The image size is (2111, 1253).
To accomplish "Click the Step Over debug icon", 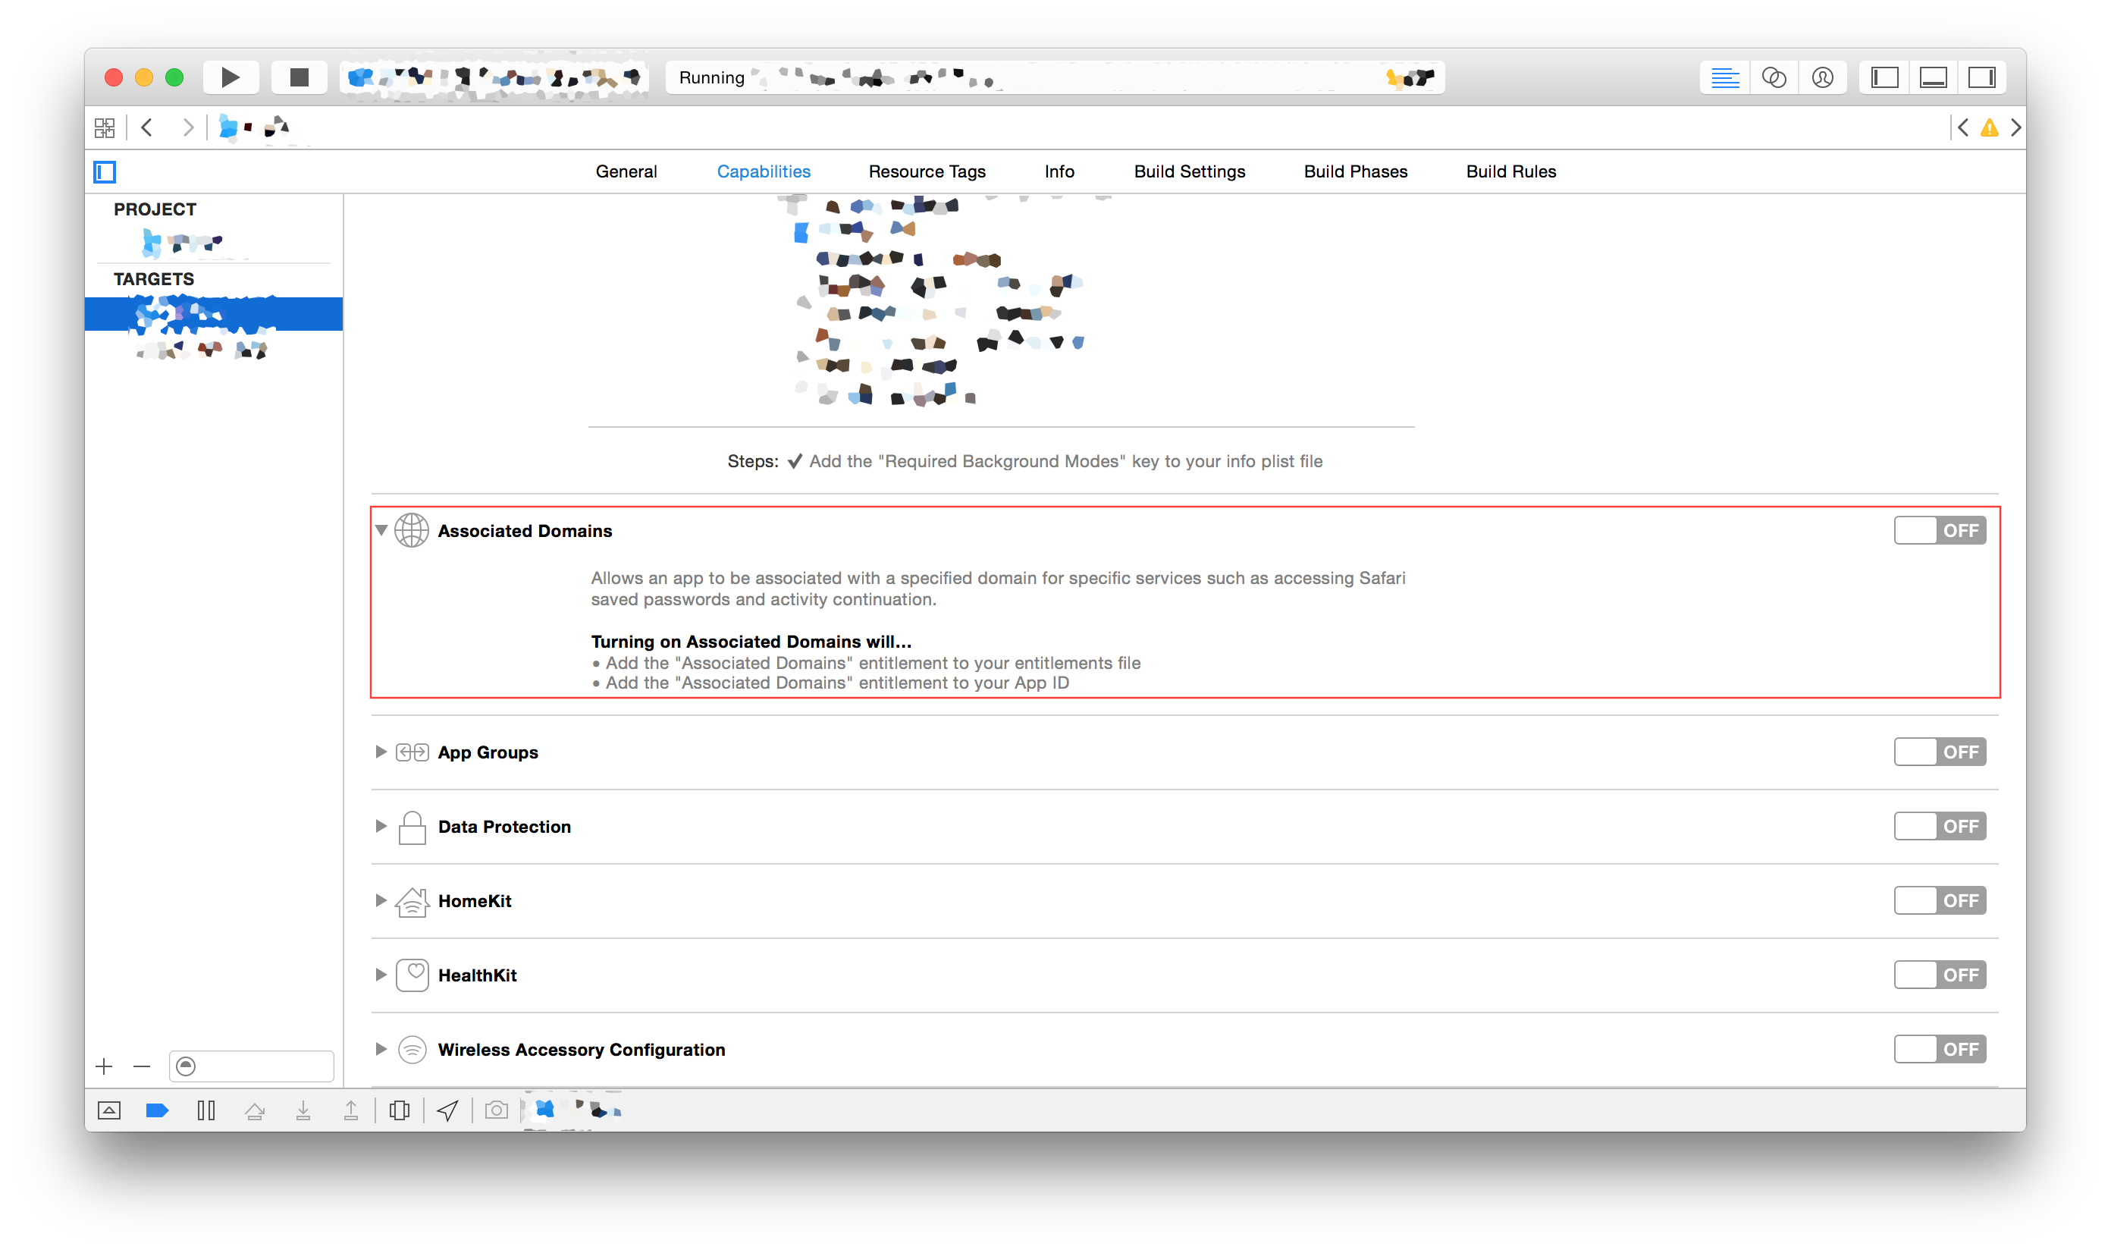I will 255,1110.
